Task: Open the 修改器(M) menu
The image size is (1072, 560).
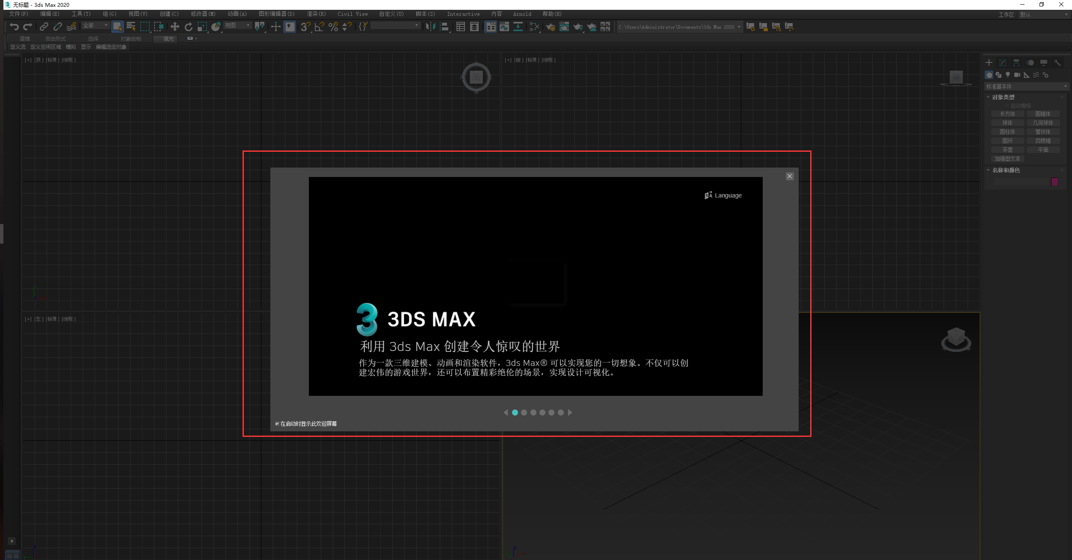Action: pyautogui.click(x=203, y=14)
